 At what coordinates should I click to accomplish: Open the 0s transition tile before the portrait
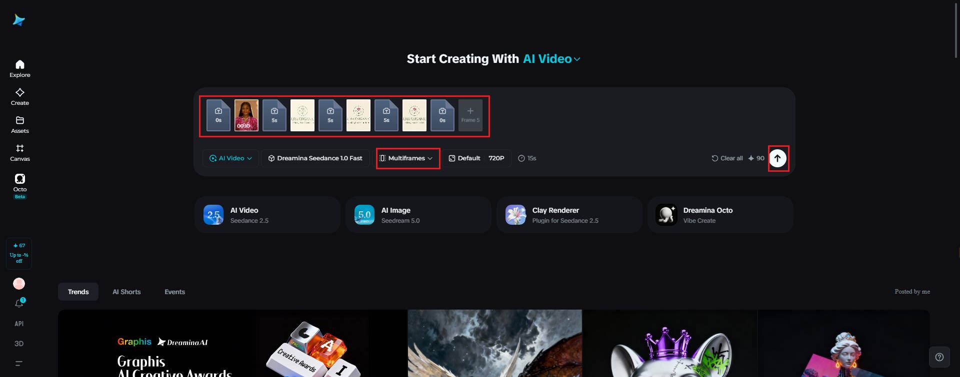(218, 115)
